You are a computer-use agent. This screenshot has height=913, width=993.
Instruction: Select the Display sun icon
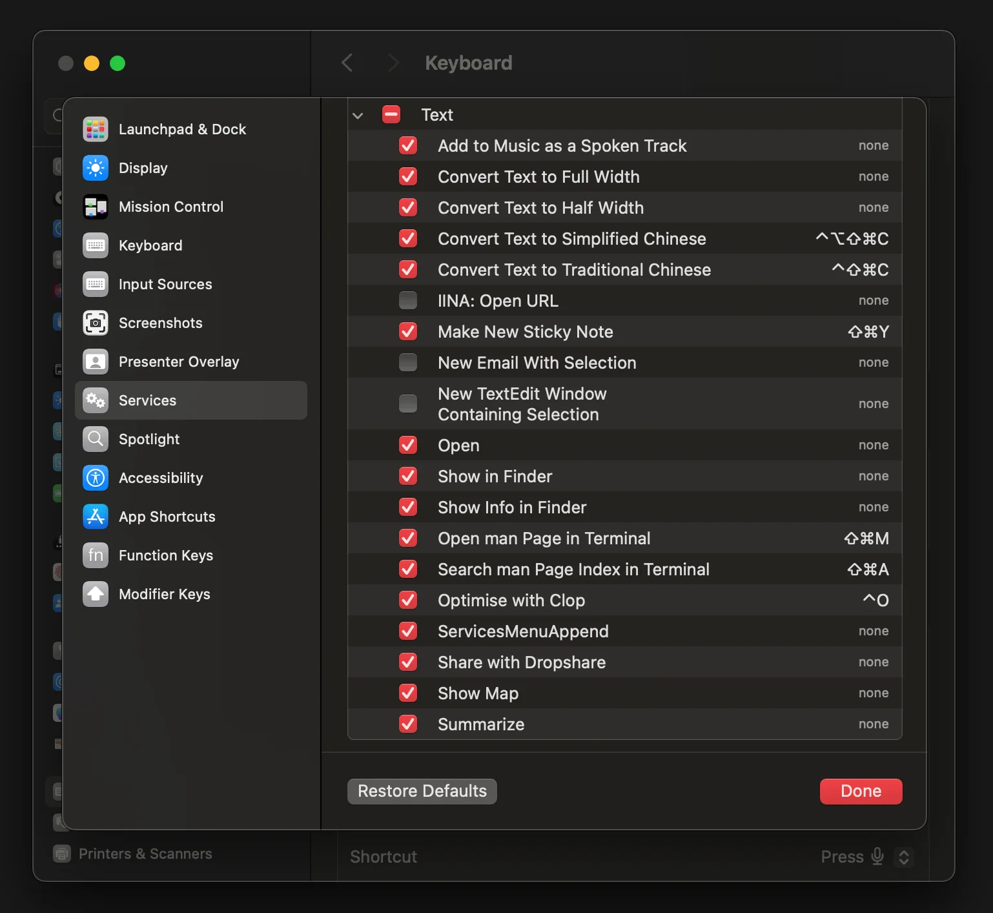pyautogui.click(x=96, y=168)
